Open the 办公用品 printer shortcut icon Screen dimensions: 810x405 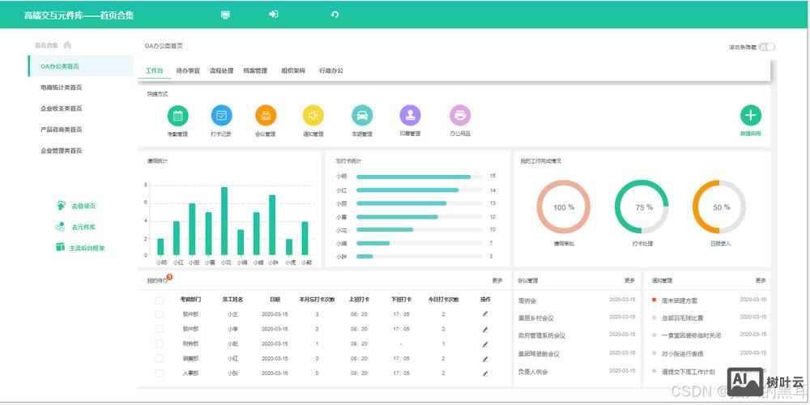(x=460, y=116)
